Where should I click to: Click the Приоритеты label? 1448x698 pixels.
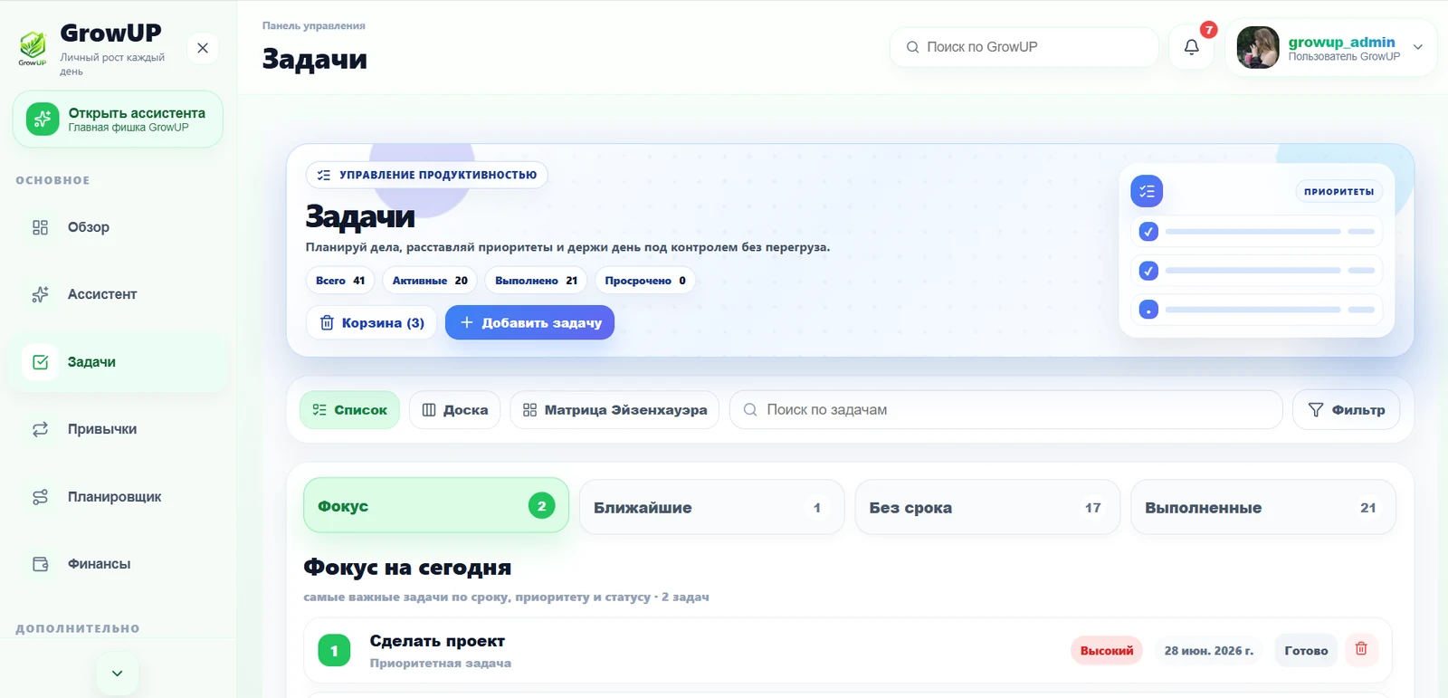click(x=1338, y=191)
